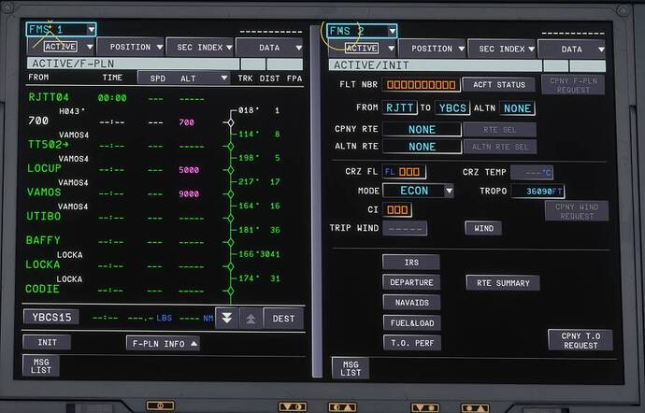Viewport: 645px width, 413px height.
Task: Click the WIND button
Action: click(483, 228)
